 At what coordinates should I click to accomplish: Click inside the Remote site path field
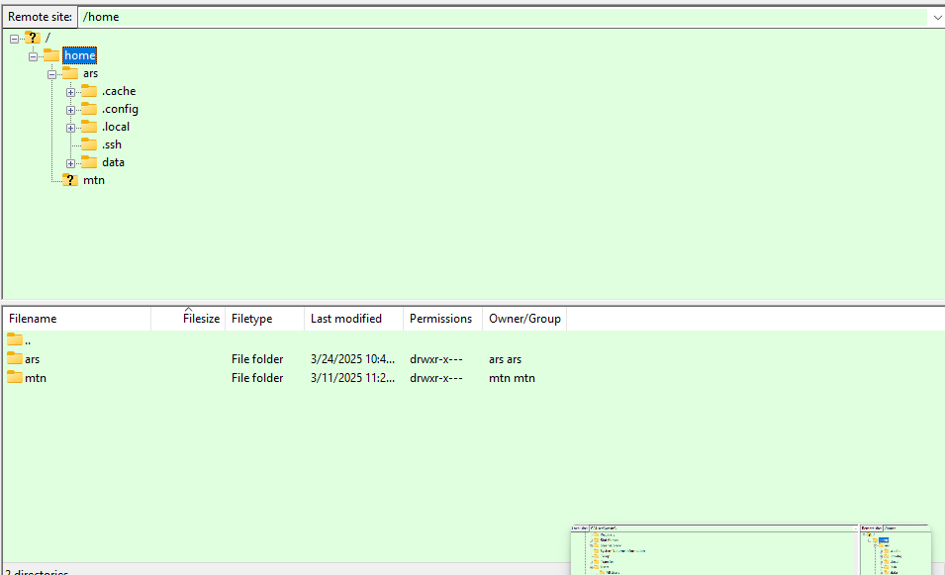pyautogui.click(x=495, y=17)
